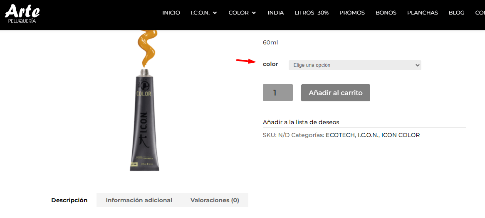Expand the I.C.O.N. menu chevron
Screen dimensions: 485x218
(x=215, y=13)
